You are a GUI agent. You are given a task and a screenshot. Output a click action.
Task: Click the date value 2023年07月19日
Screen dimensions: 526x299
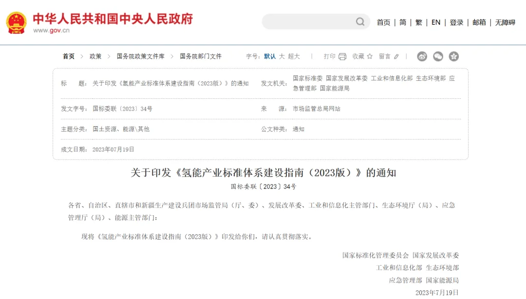pos(113,149)
